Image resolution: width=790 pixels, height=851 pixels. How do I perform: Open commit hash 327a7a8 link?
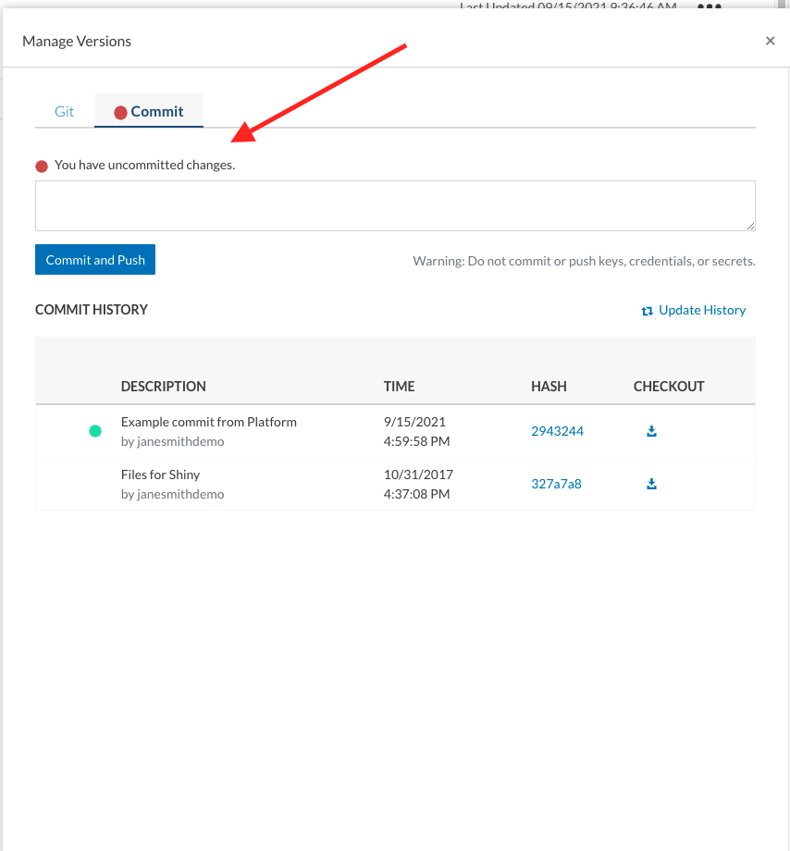tap(556, 484)
